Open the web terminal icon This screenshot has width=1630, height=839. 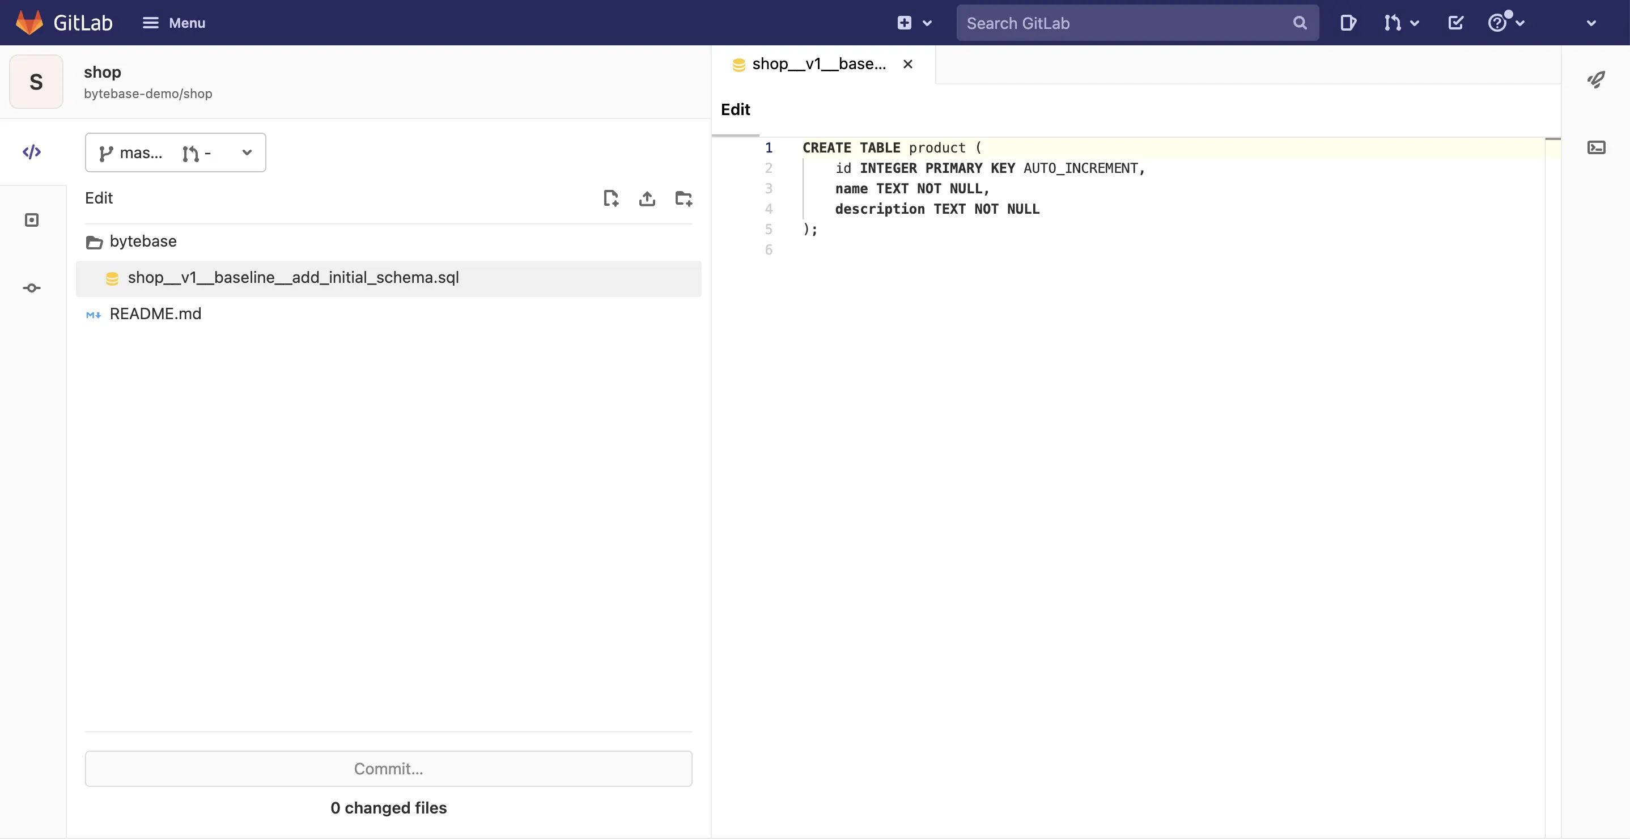[1596, 147]
